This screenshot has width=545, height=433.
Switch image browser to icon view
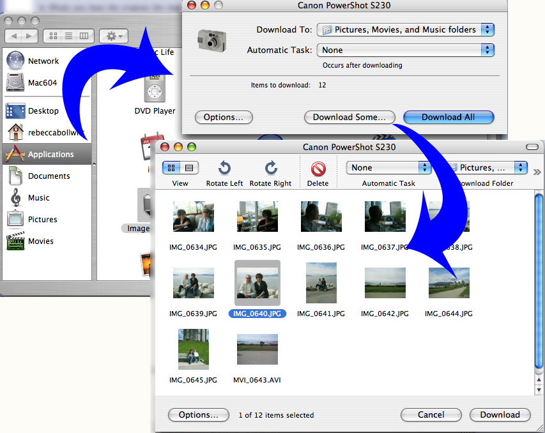171,168
